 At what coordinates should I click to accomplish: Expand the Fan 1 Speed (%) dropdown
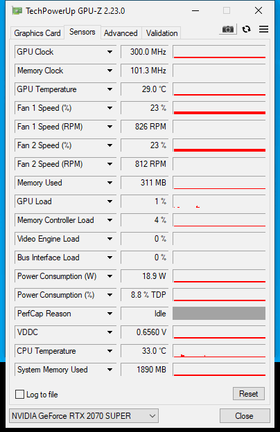110,108
